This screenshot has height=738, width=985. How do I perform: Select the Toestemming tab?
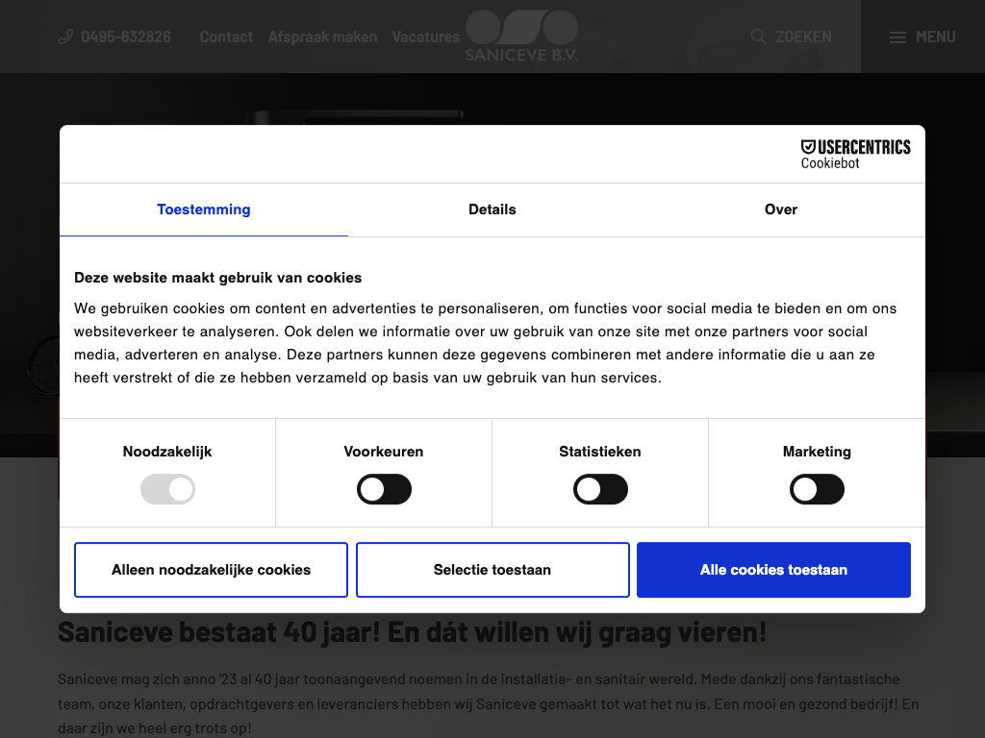click(x=204, y=209)
